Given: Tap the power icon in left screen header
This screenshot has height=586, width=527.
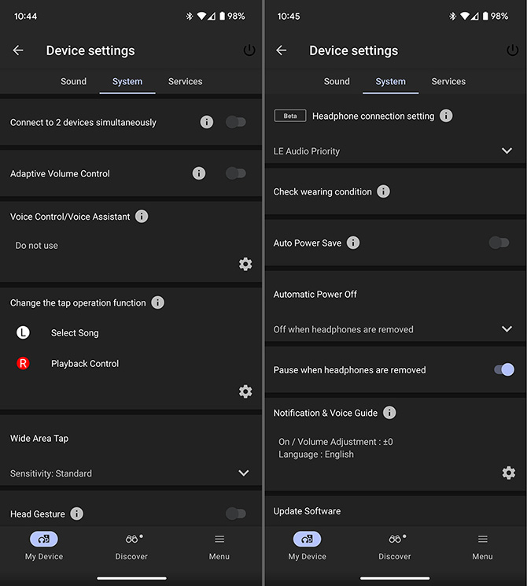Looking at the screenshot, I should (249, 50).
